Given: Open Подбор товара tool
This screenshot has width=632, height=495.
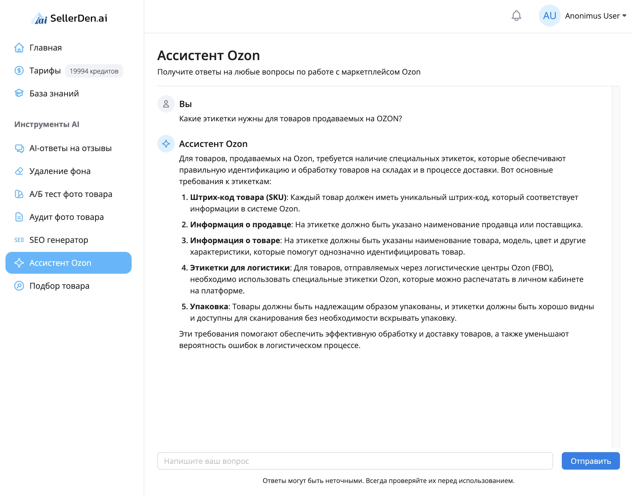Looking at the screenshot, I should pyautogui.click(x=68, y=286).
